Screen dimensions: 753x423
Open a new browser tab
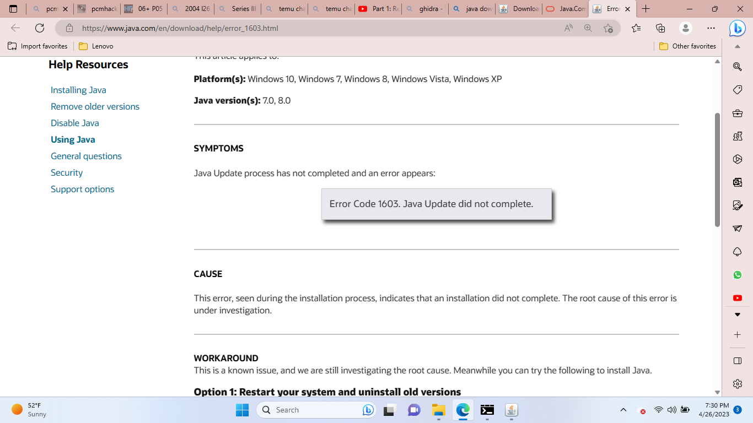tap(646, 9)
